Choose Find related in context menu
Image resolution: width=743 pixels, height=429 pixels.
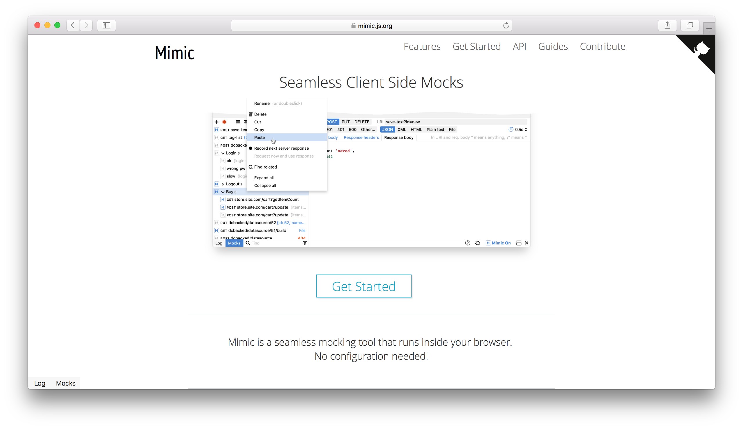(287, 167)
